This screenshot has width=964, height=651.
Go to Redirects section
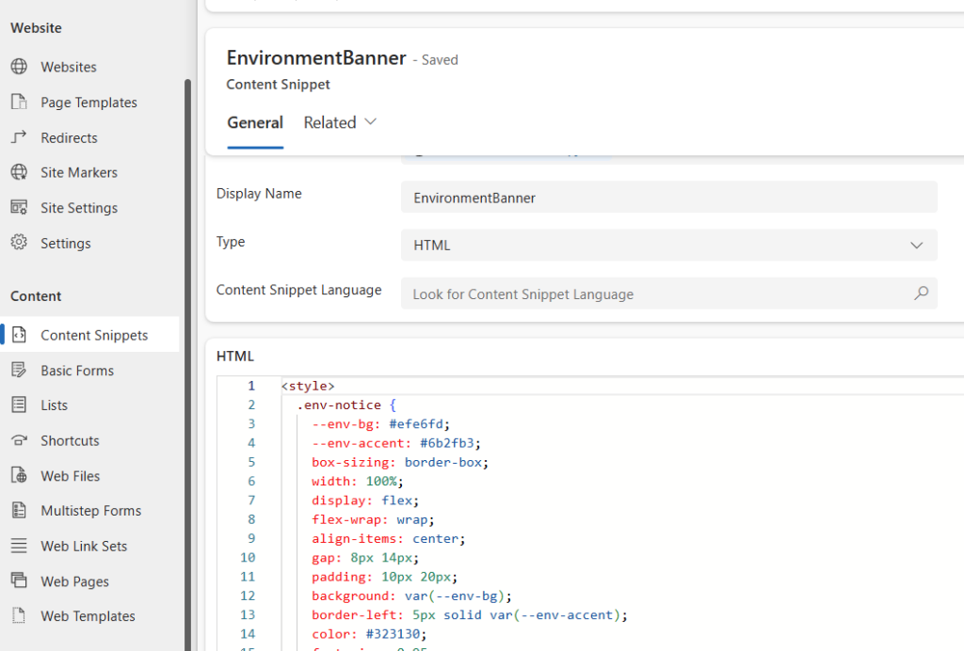(x=89, y=137)
